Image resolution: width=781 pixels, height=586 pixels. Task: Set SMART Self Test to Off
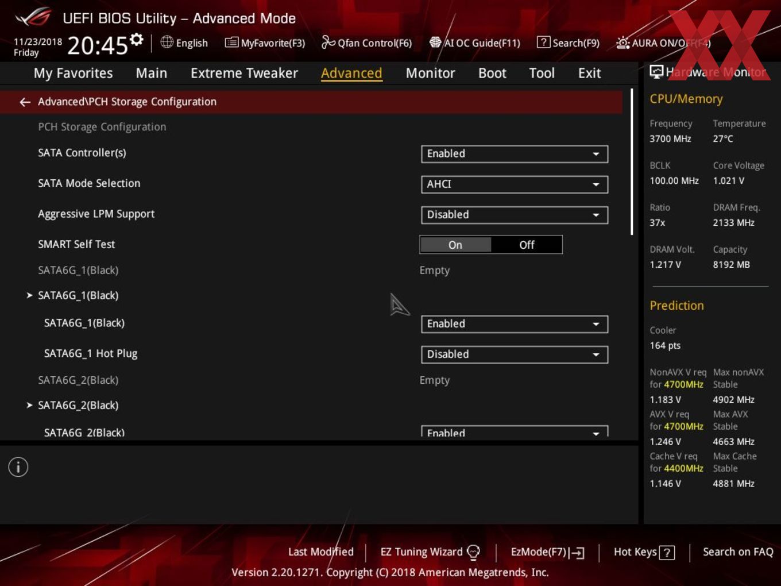coord(527,245)
